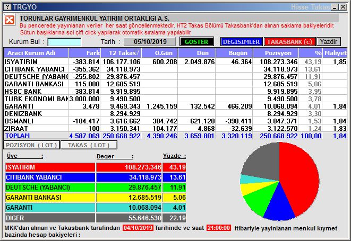Image resolution: width=351 pixels, height=241 pixels.
Task: Click the Tarih date field 05/10/2019
Action: click(150, 42)
